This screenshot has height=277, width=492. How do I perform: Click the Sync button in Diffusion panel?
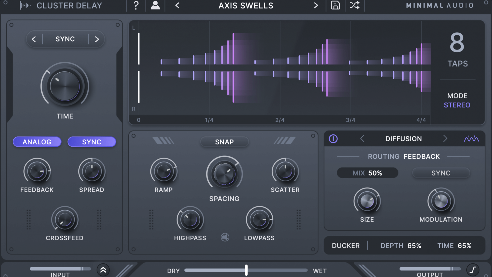point(441,173)
